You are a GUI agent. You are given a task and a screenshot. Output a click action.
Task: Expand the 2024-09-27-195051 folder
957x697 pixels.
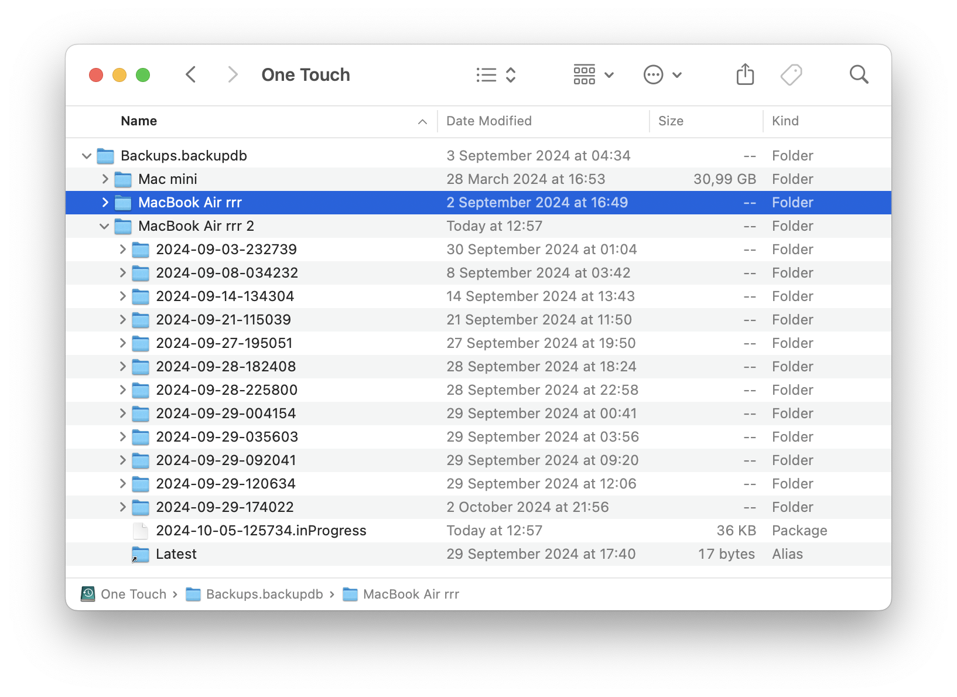122,343
